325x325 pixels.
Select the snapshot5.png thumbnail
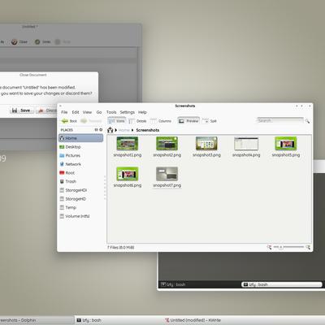pyautogui.click(x=286, y=143)
